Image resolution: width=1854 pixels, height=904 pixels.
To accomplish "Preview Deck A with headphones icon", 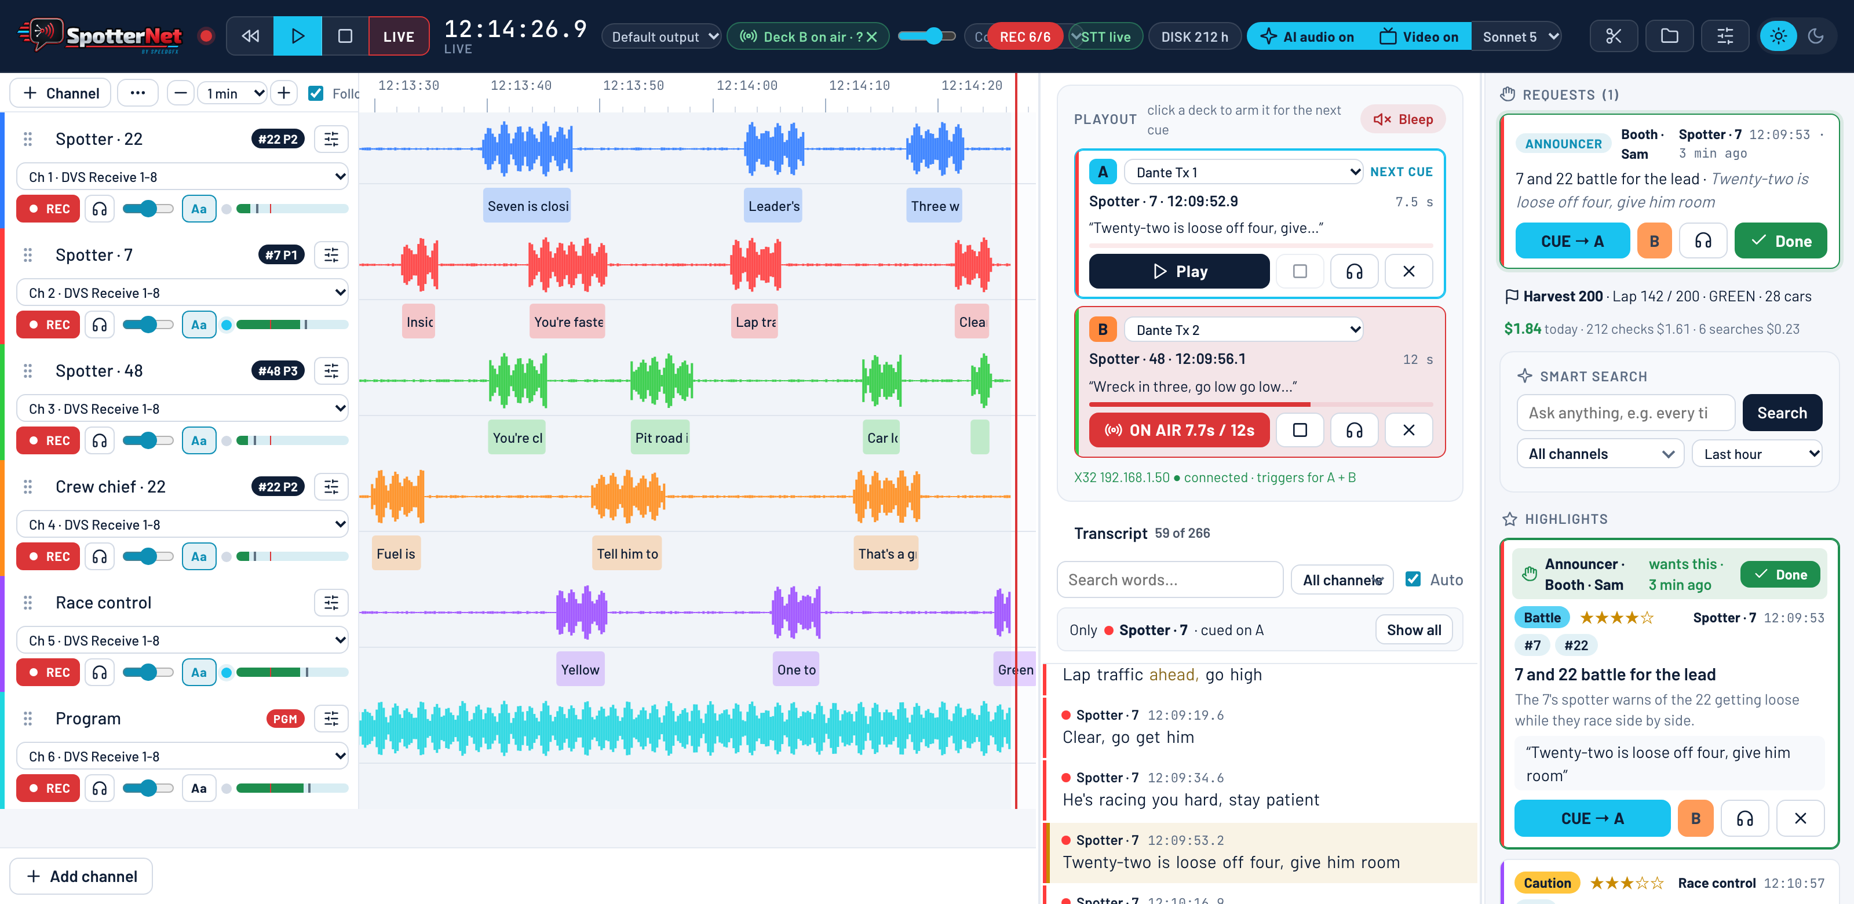I will click(1354, 271).
